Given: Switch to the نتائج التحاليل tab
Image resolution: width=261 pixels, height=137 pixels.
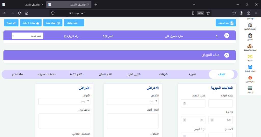Looking at the screenshot, I should 105,74.
